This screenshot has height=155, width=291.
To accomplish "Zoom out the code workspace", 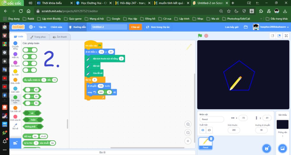I will point(188,133).
